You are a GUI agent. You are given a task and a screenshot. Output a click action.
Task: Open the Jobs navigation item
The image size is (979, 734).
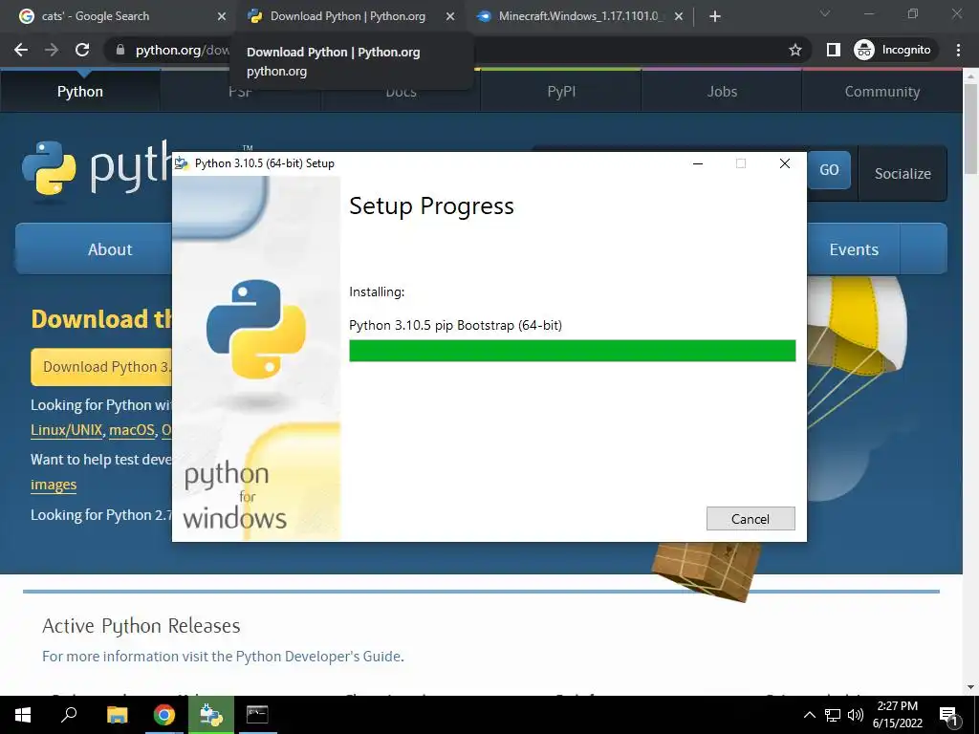722,91
